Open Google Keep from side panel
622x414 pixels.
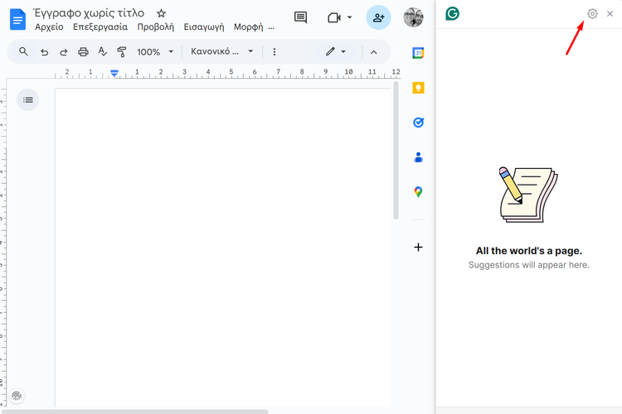tap(419, 88)
